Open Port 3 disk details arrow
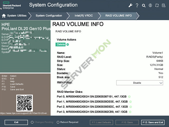 [x=130, y=112]
